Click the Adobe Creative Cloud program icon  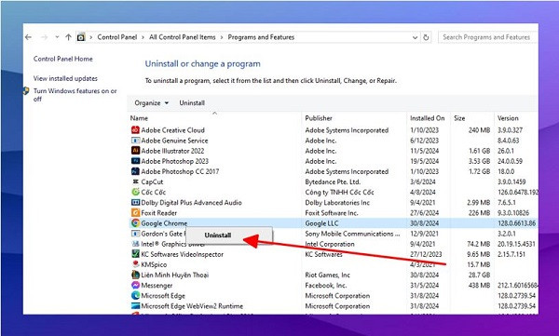pyautogui.click(x=135, y=130)
